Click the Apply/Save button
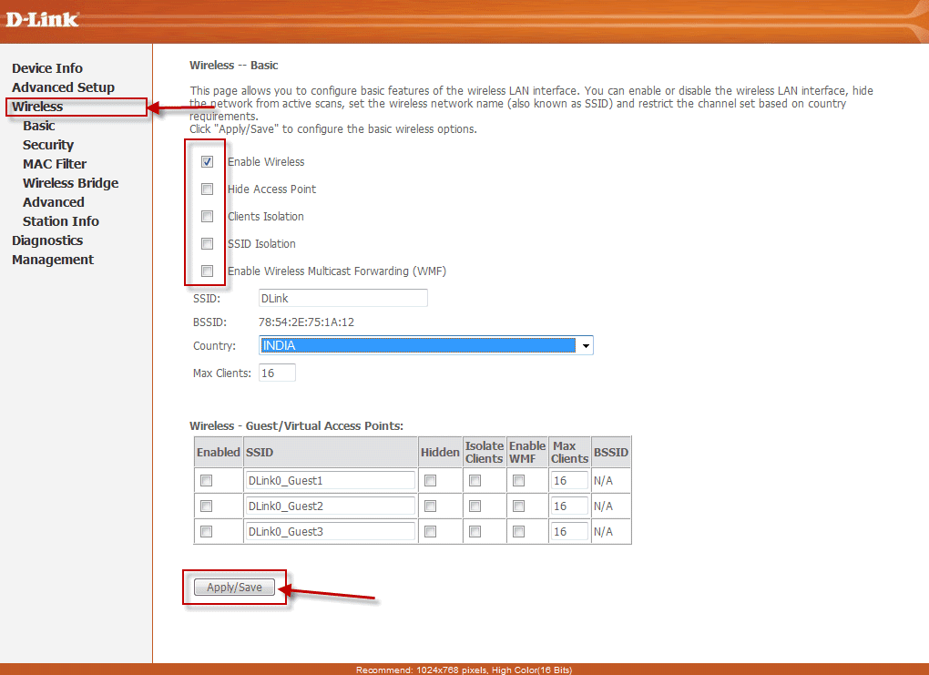Screen dimensions: 929x675 coord(234,587)
